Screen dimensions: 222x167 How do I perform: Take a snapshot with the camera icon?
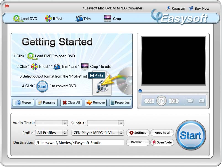click(202, 101)
